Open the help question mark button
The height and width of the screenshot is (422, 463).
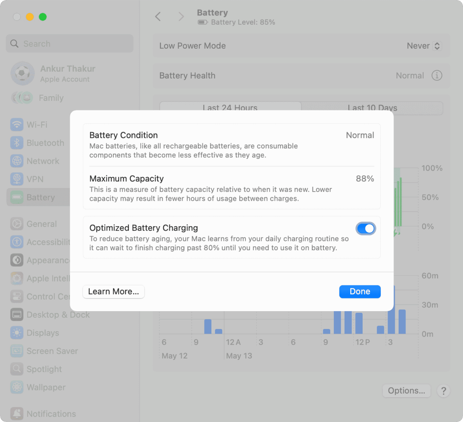pos(444,391)
